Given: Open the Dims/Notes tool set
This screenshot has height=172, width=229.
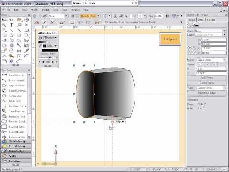Looking at the screenshot, I should pyautogui.click(x=16, y=151).
